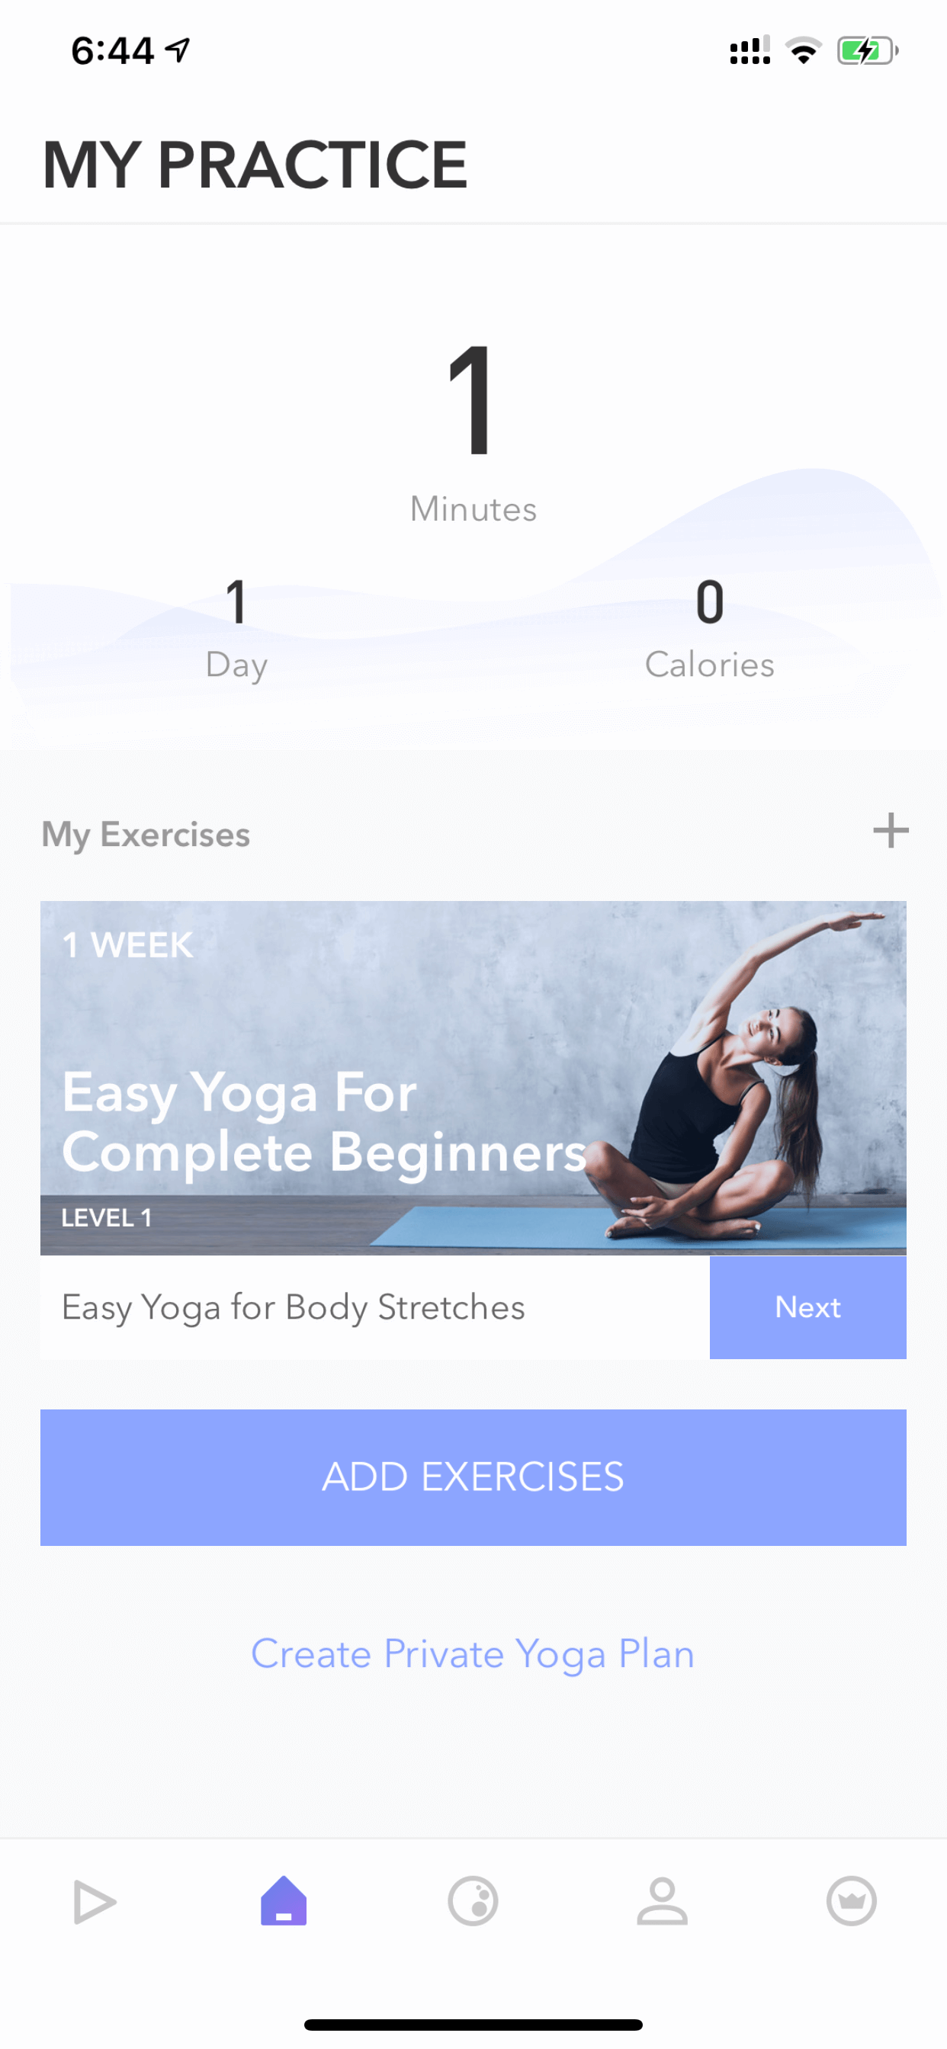This screenshot has height=2049, width=947.
Task: Open Easy Yoga For Complete Beginners card
Action: 474,1078
